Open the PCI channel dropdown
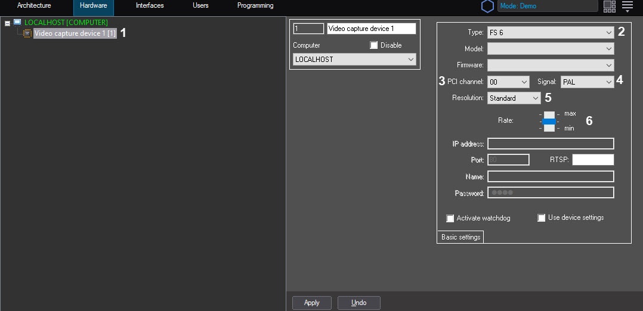Viewport: 643px width, 311px height. pyautogui.click(x=508, y=82)
